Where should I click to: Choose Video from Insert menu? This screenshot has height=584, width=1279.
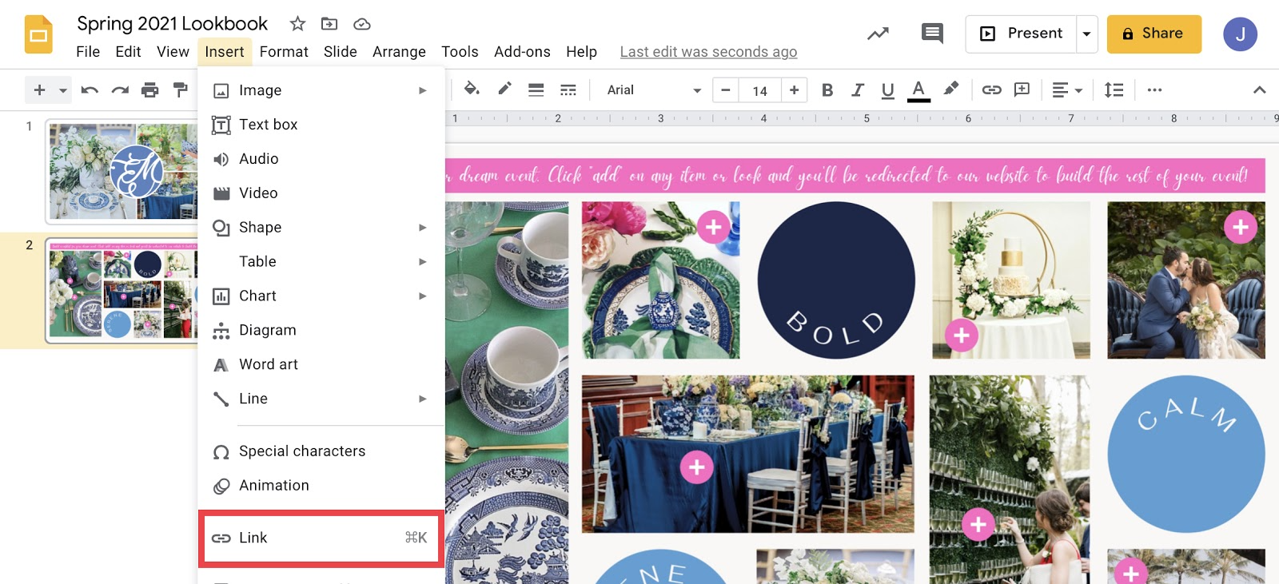tap(321, 193)
